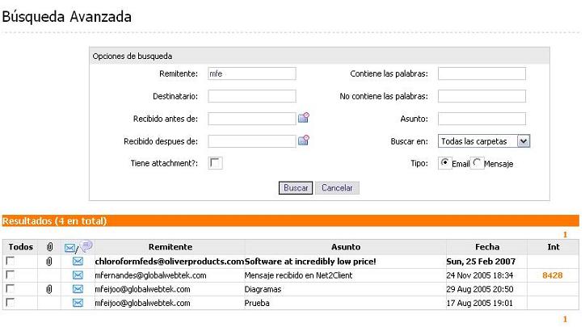585x327 pixels.
Task: Click attachment paperclip in Diagramas row
Action: tap(49, 289)
